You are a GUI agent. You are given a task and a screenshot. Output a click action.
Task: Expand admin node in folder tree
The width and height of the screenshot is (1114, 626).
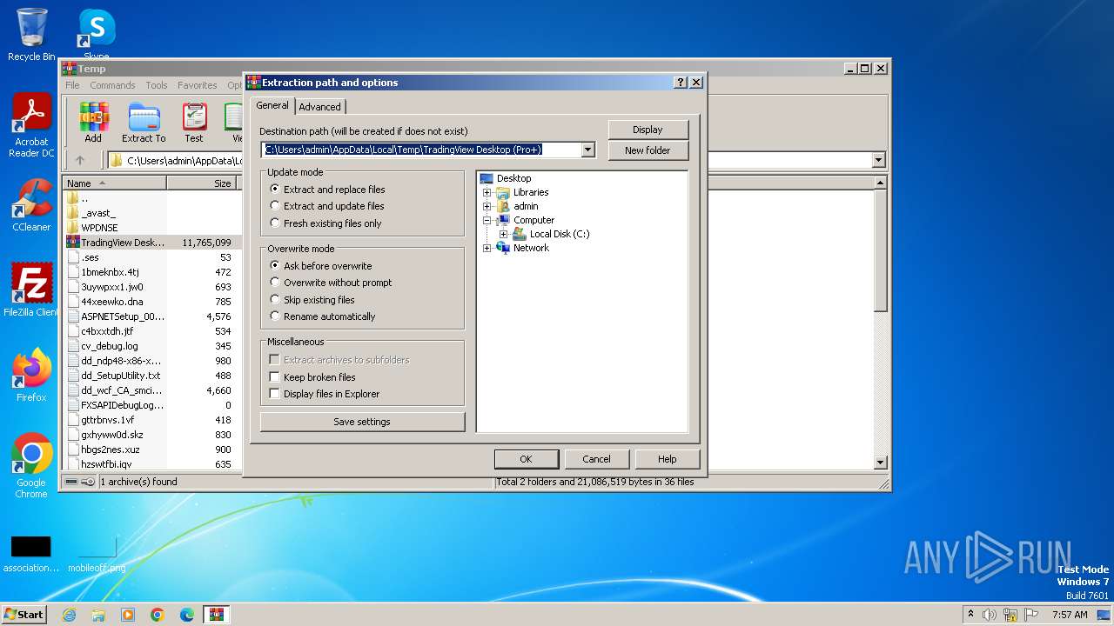(x=487, y=206)
